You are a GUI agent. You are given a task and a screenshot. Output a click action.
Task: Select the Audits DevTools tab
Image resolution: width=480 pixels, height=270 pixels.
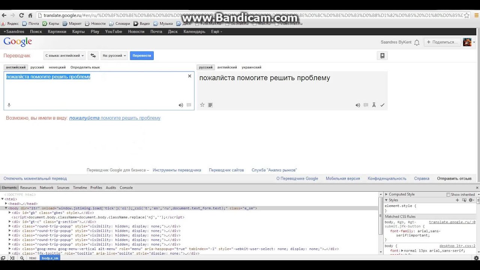111,187
